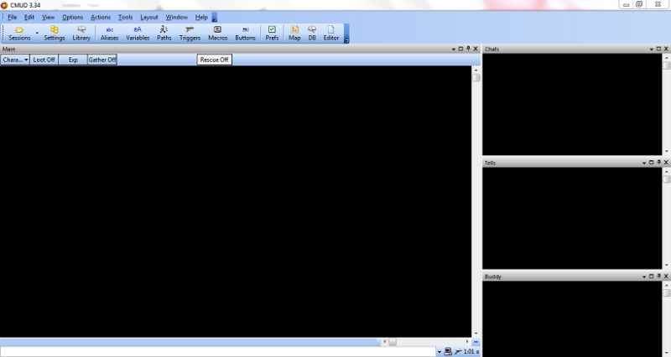Toggle the Gather Off button
This screenshot has width=671, height=357.
(102, 60)
